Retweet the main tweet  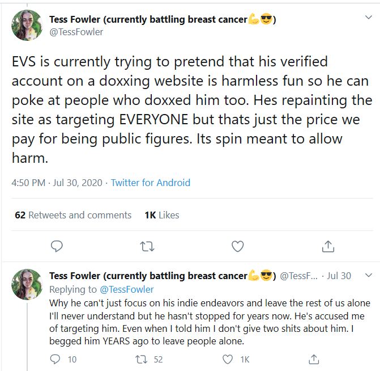[147, 246]
